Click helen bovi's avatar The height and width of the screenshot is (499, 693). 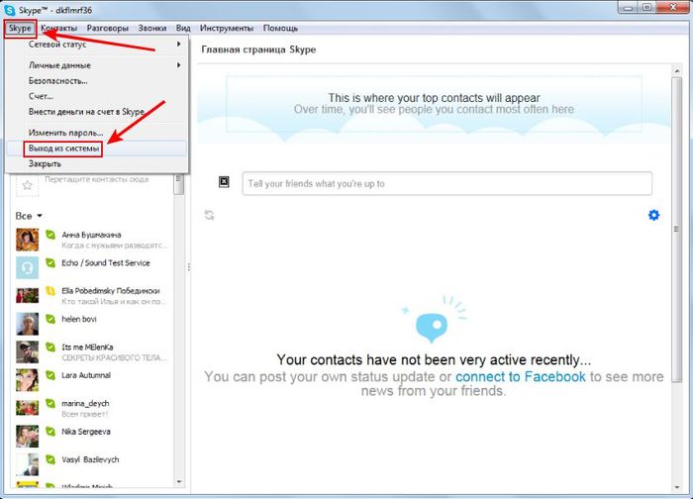[x=28, y=324]
